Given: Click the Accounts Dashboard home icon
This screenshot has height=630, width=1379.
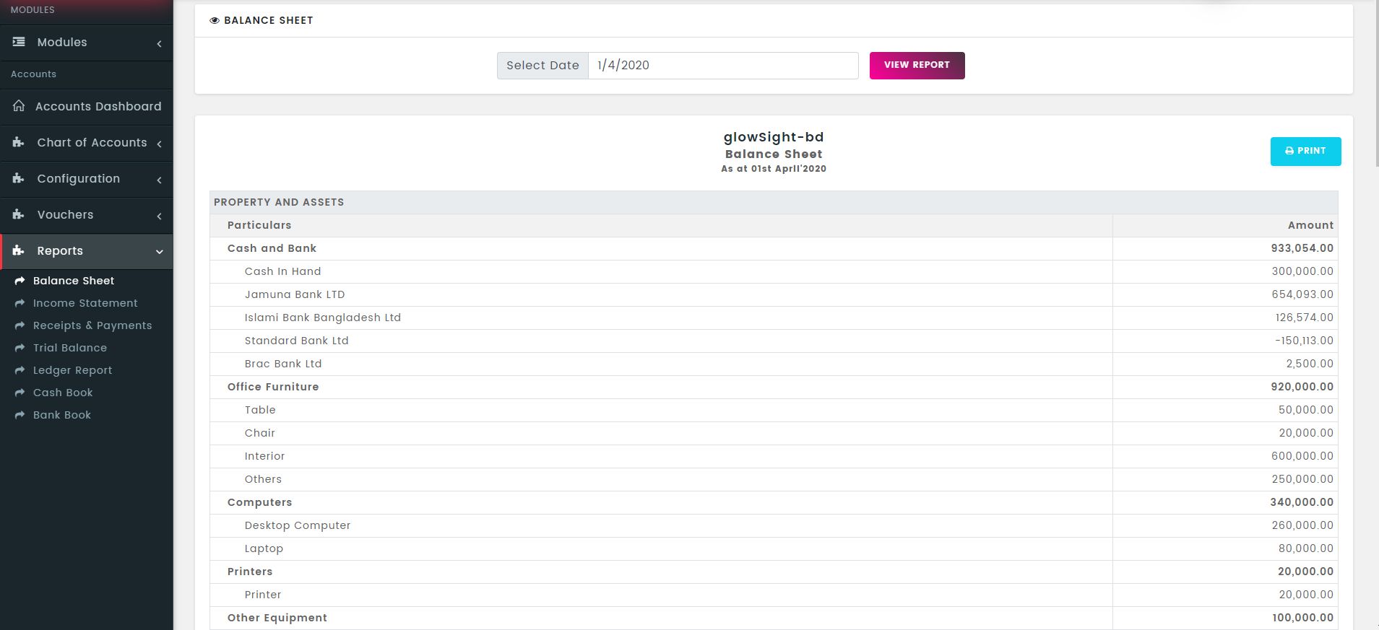Looking at the screenshot, I should (19, 106).
